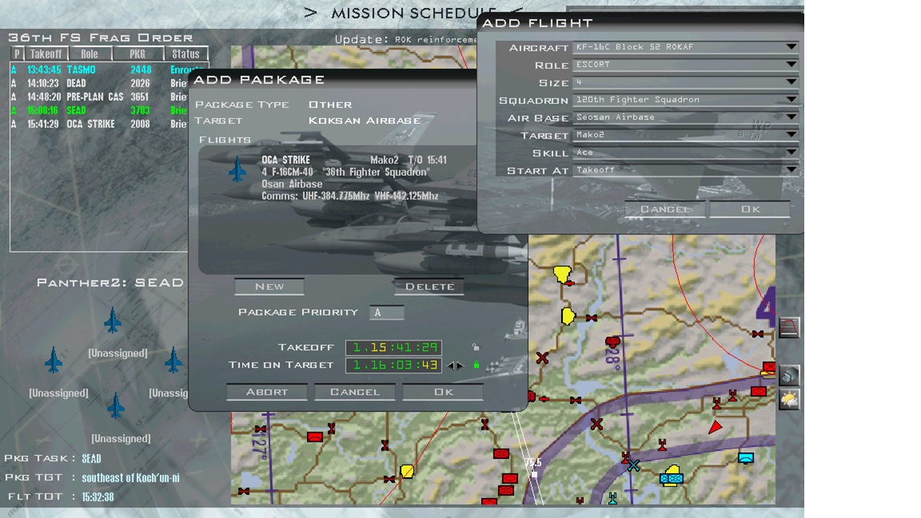Cancel the Add Flight dialog
This screenshot has width=921, height=518.
click(x=665, y=209)
